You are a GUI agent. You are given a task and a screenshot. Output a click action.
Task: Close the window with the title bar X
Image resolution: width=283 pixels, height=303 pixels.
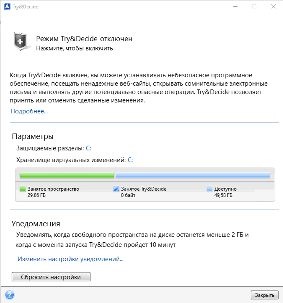(273, 6)
